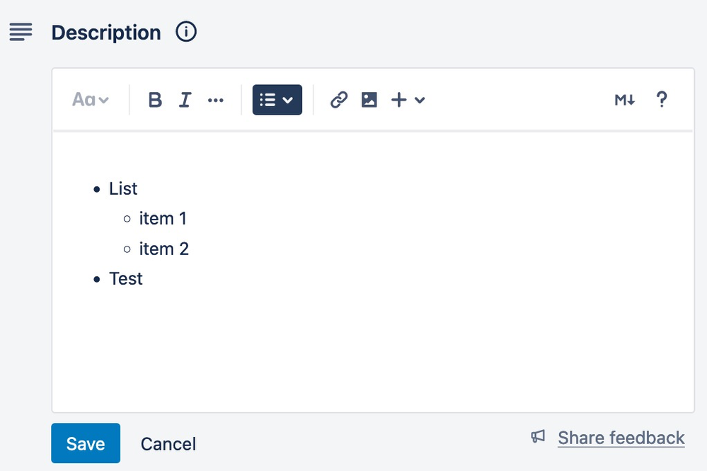This screenshot has height=471, width=707.
Task: Toggle bold formatting
Action: coord(155,100)
